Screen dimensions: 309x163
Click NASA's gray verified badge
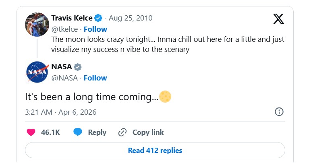point(78,67)
